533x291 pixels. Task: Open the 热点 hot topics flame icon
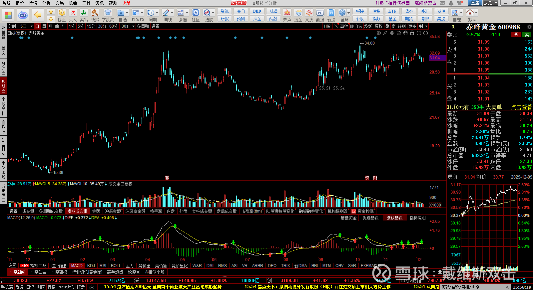pos(287,13)
